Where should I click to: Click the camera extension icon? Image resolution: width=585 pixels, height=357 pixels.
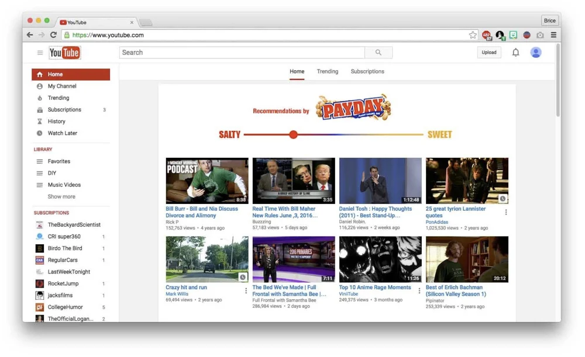click(x=540, y=35)
